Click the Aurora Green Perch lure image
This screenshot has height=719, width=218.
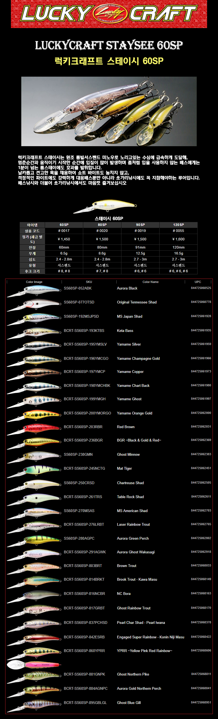coord(34,541)
